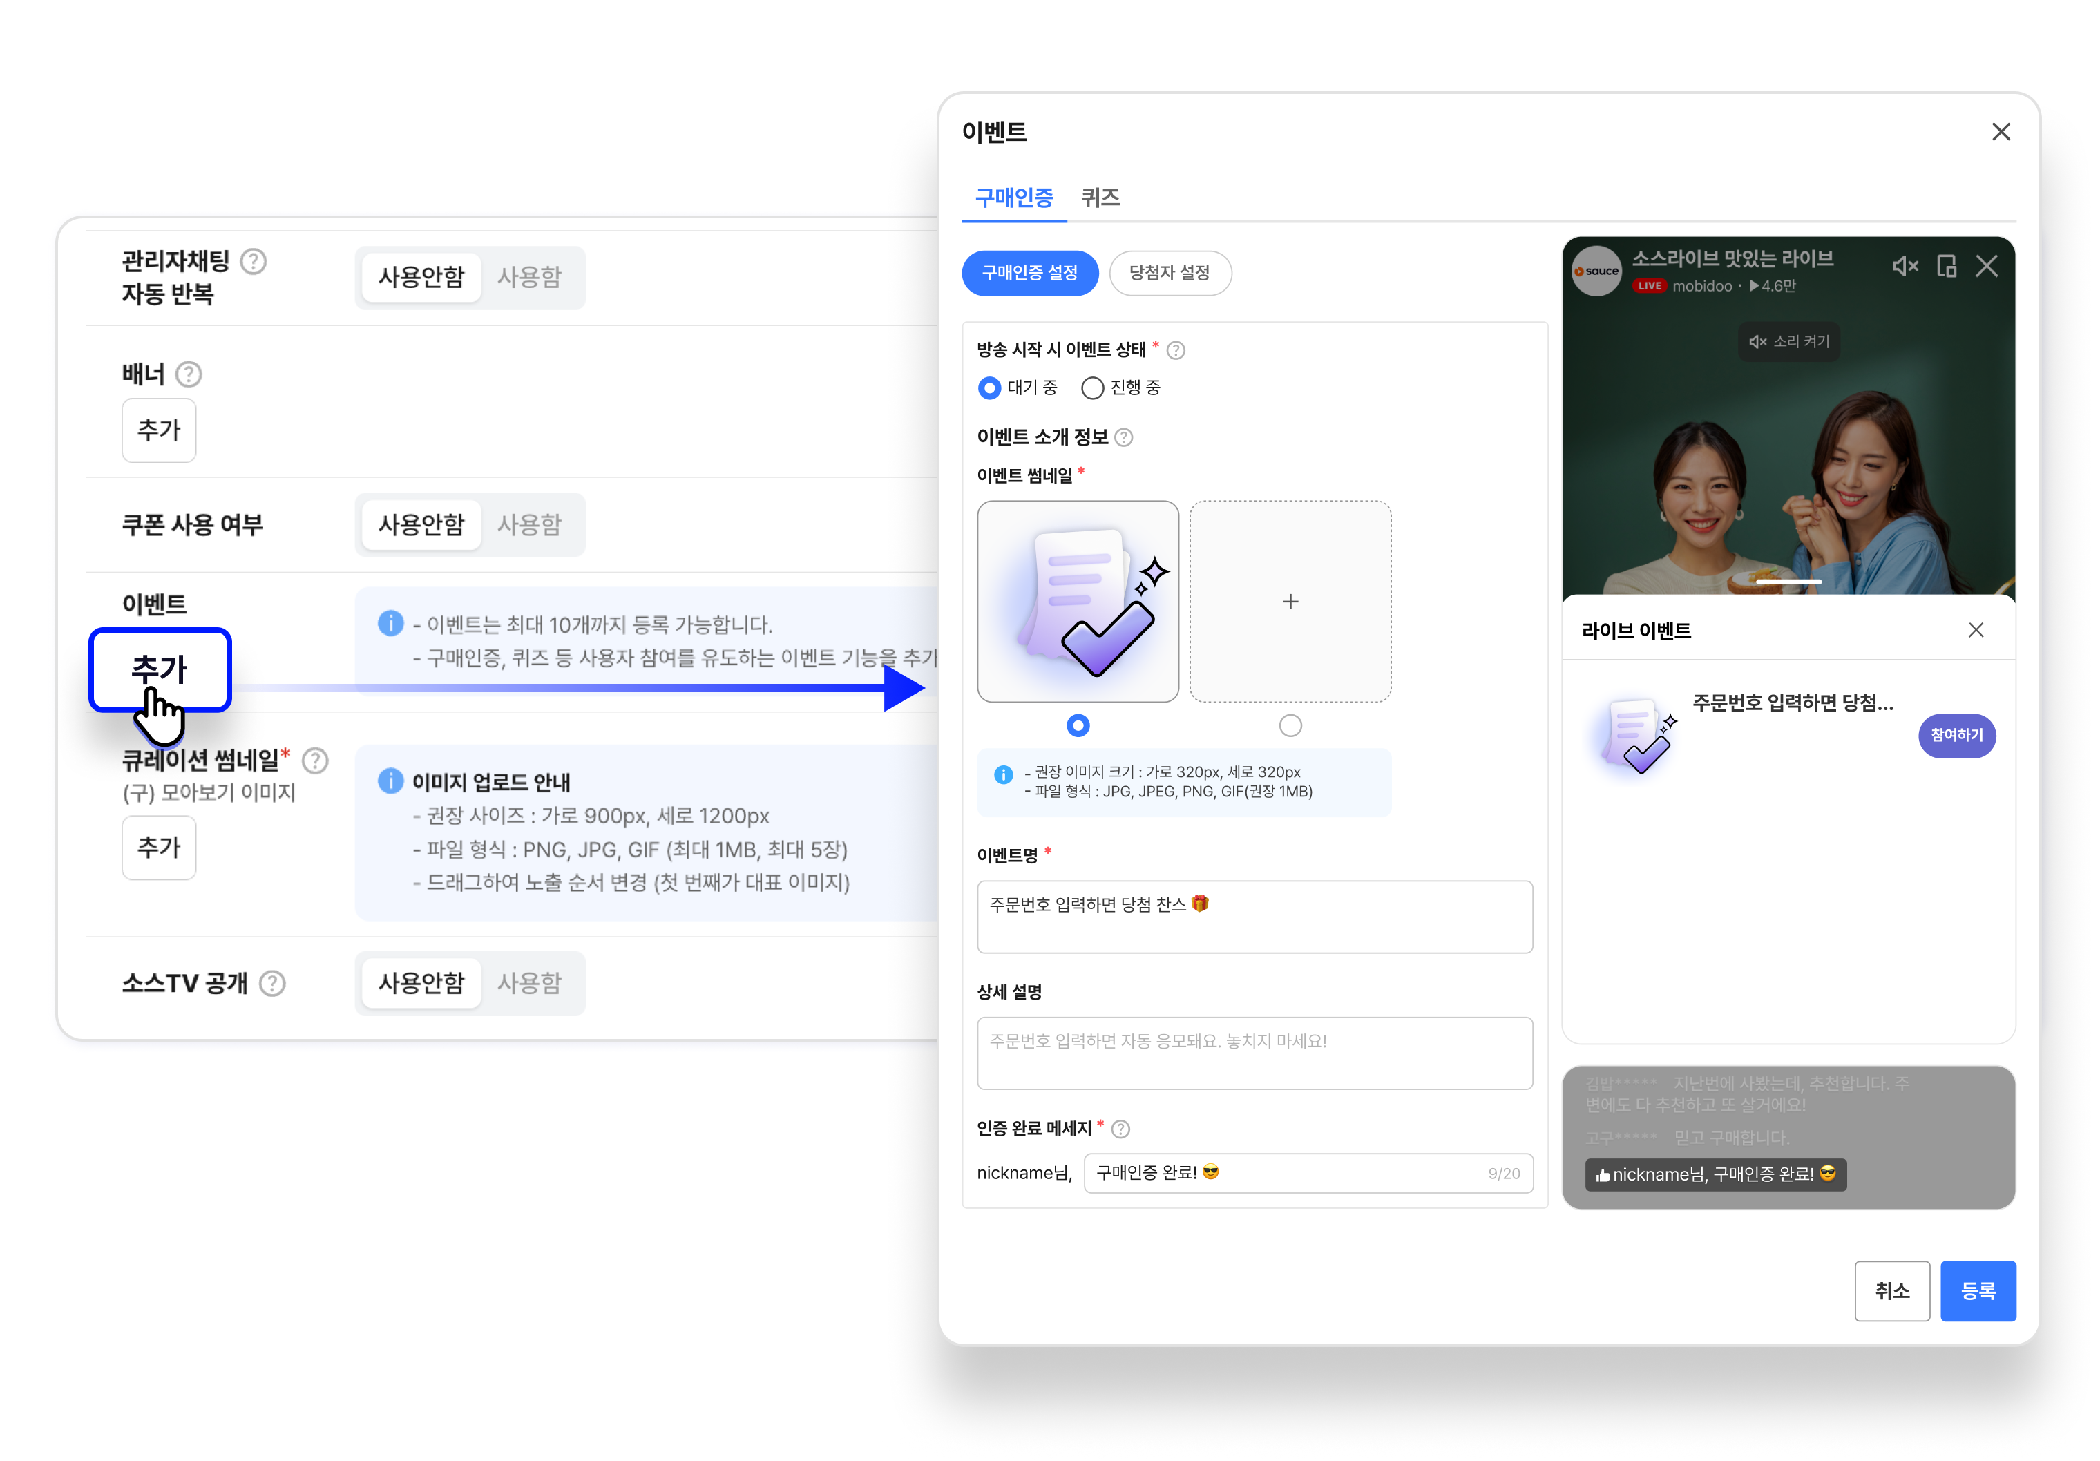Click the 참여하기 button
The image size is (2100, 1461).
coord(1956,736)
